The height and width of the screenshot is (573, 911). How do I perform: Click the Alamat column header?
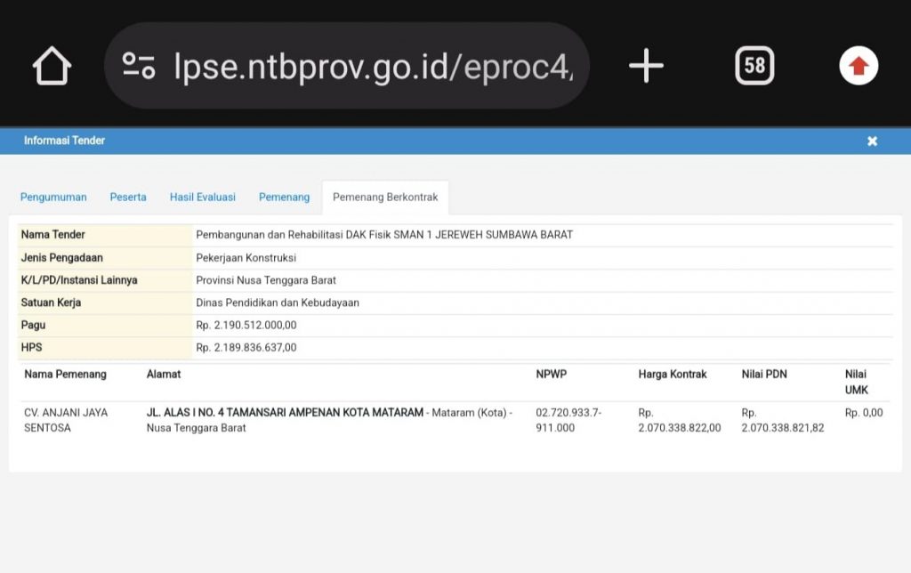(164, 375)
